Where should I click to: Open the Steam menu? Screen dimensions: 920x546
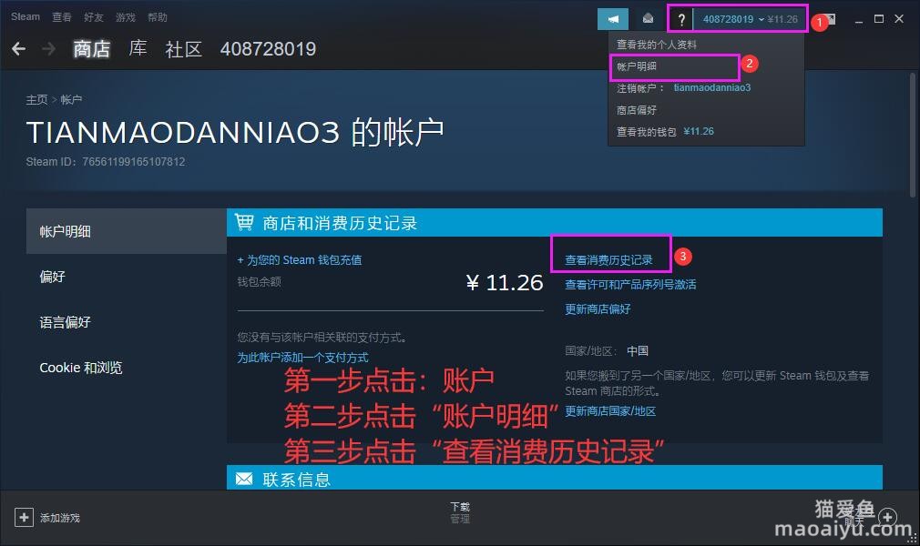click(26, 17)
